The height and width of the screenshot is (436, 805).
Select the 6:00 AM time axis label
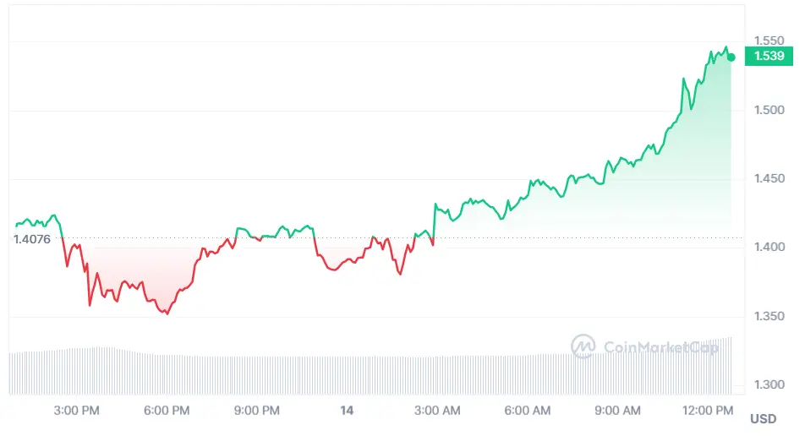[527, 411]
